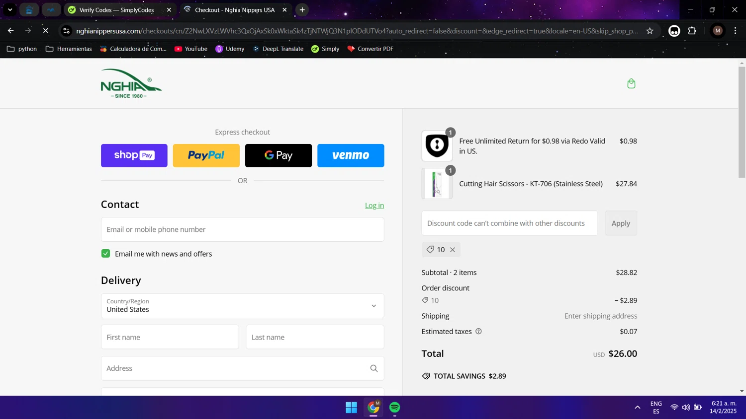Open the python bookmarks folder
The height and width of the screenshot is (419, 746).
coord(22,49)
